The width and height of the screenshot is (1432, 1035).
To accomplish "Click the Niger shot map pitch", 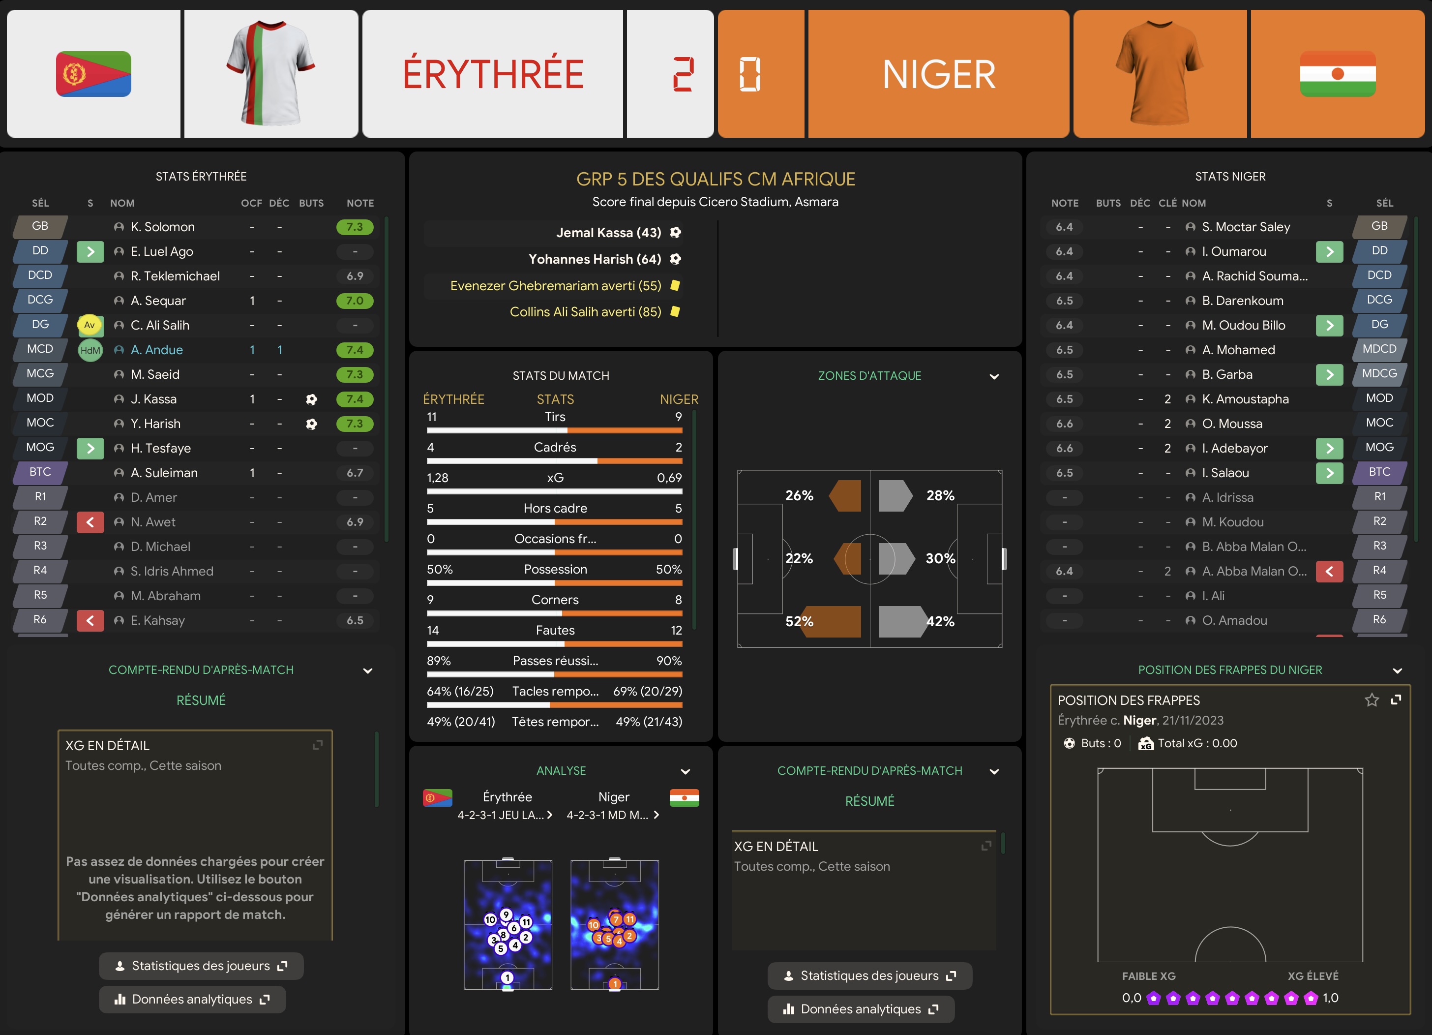I will [x=1230, y=865].
